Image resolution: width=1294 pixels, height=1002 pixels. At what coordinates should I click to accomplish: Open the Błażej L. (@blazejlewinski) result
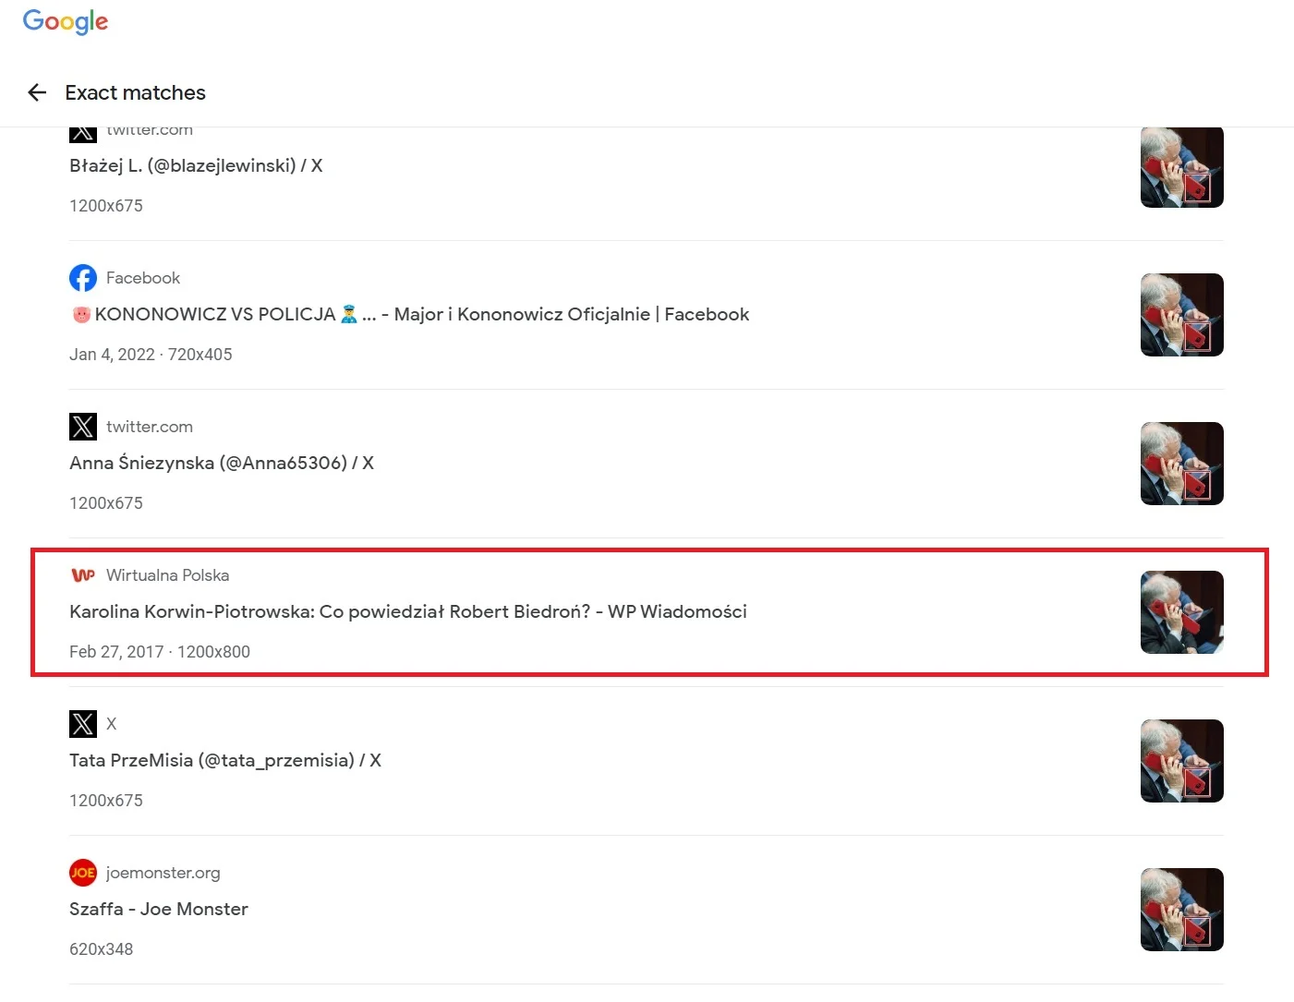(x=197, y=165)
